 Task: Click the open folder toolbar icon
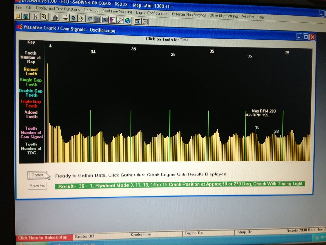[x=18, y=16]
